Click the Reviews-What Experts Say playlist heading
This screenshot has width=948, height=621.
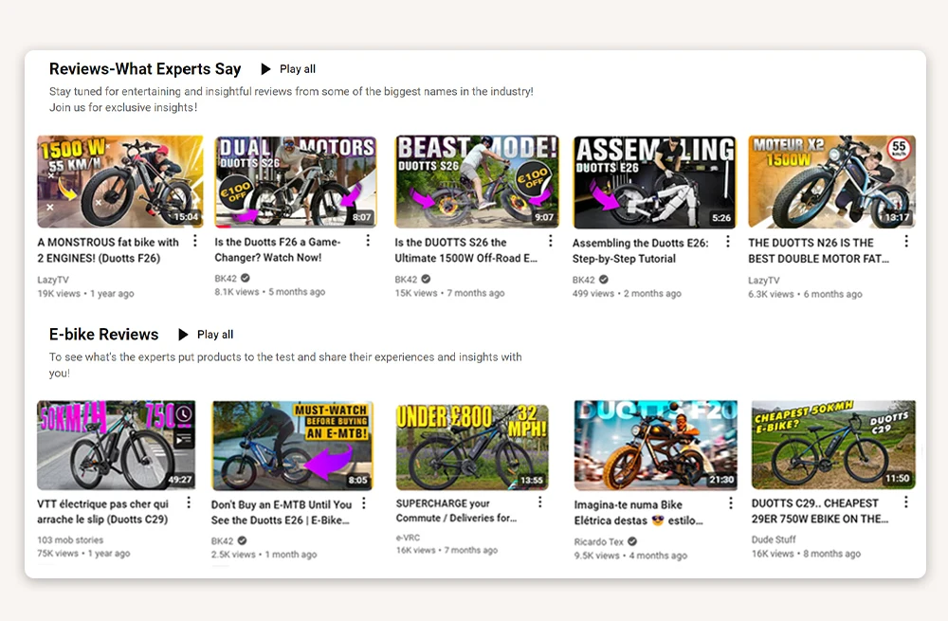145,69
